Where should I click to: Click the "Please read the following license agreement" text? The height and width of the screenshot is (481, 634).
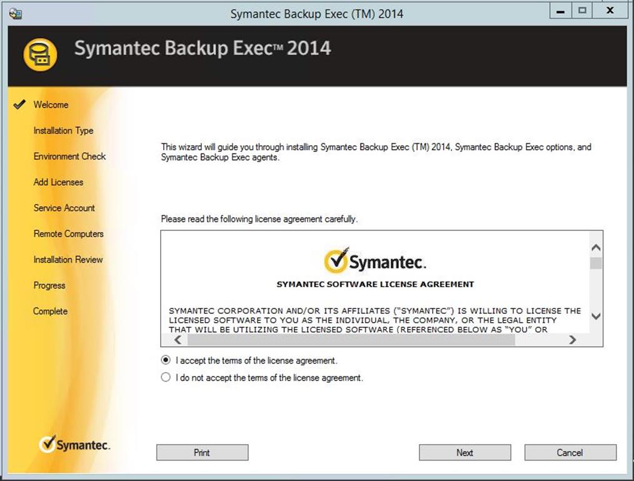click(x=259, y=219)
